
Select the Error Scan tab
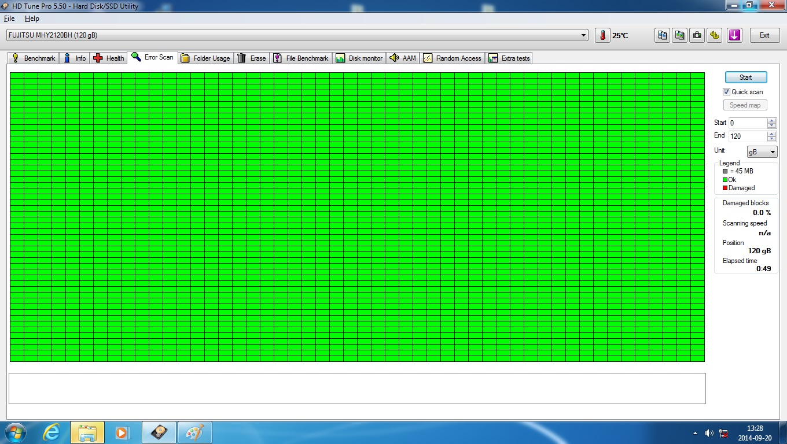pyautogui.click(x=153, y=57)
